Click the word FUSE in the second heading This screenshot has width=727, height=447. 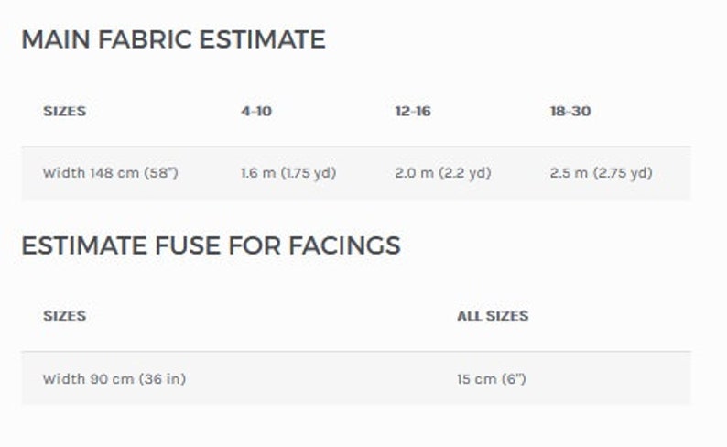188,245
